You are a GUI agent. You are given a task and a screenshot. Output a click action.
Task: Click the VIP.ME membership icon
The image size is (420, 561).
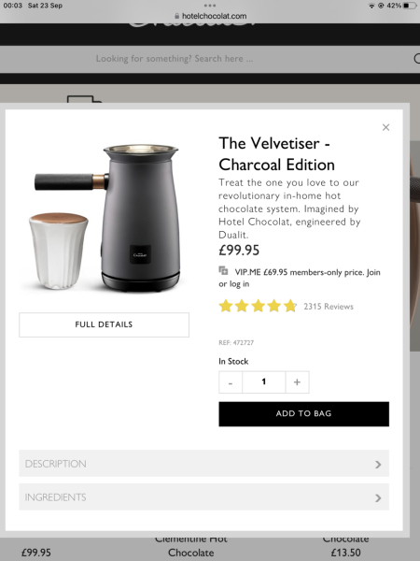pyautogui.click(x=223, y=271)
